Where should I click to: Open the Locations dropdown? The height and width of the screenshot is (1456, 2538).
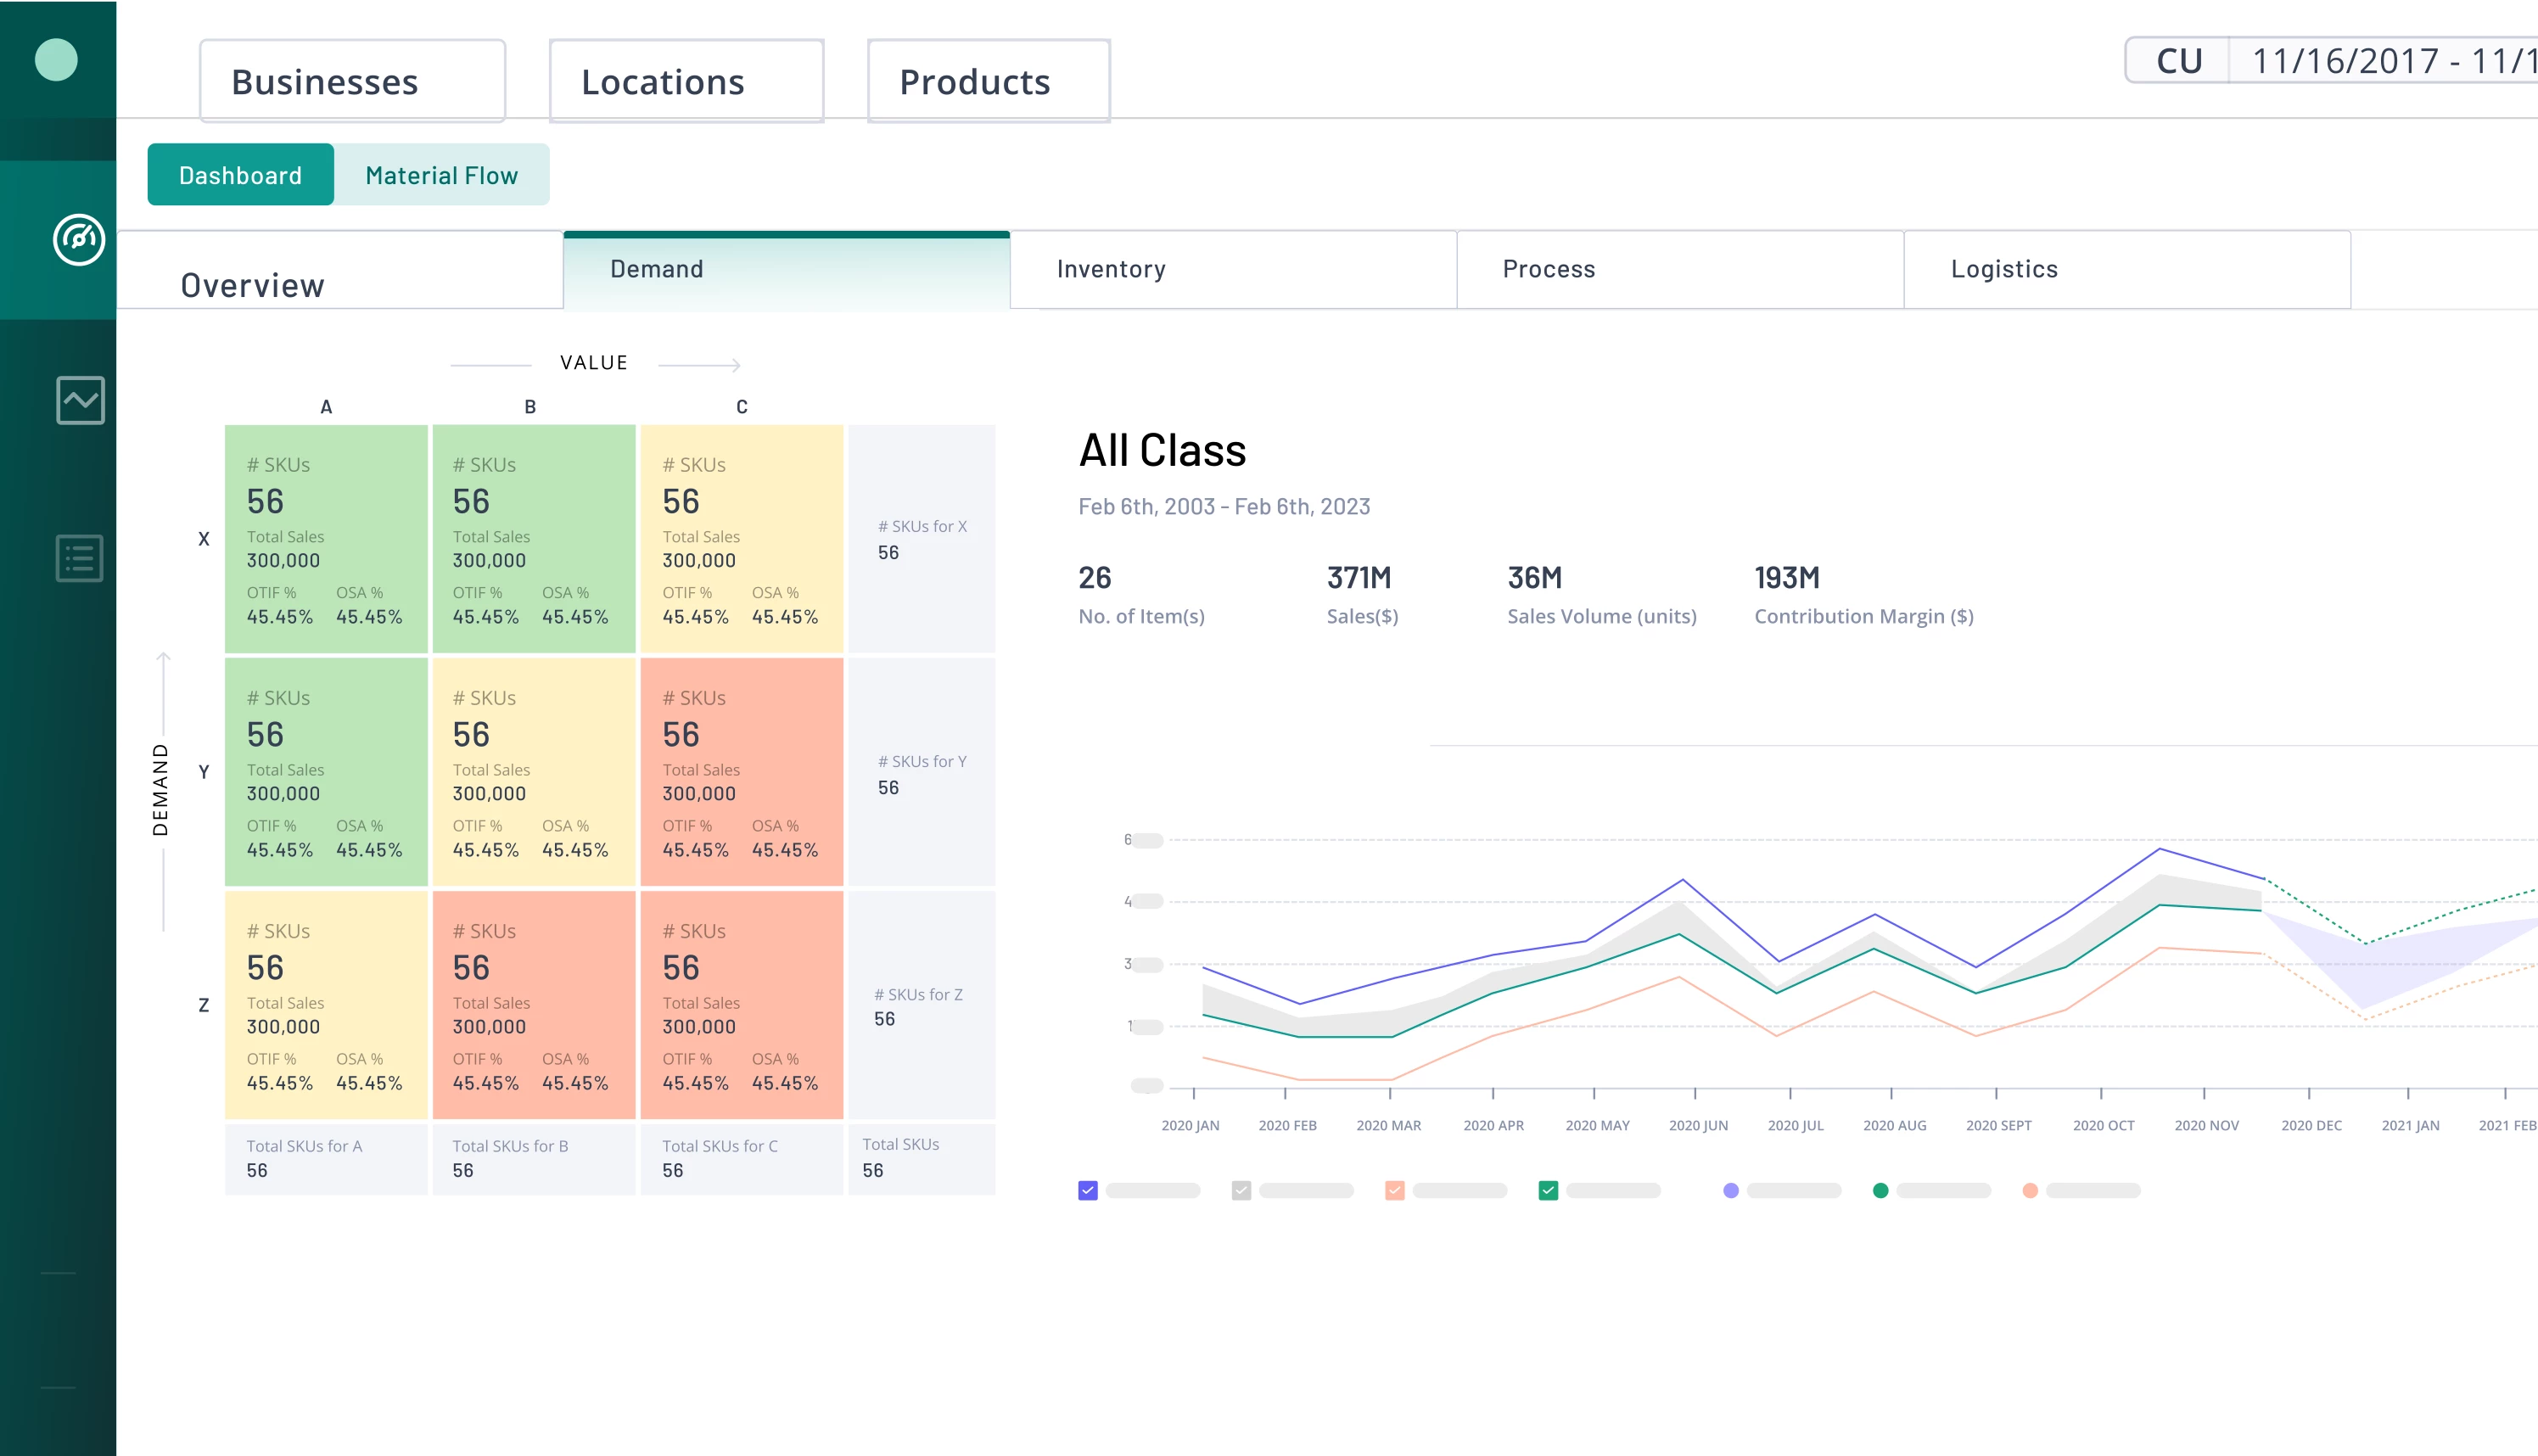click(x=686, y=82)
